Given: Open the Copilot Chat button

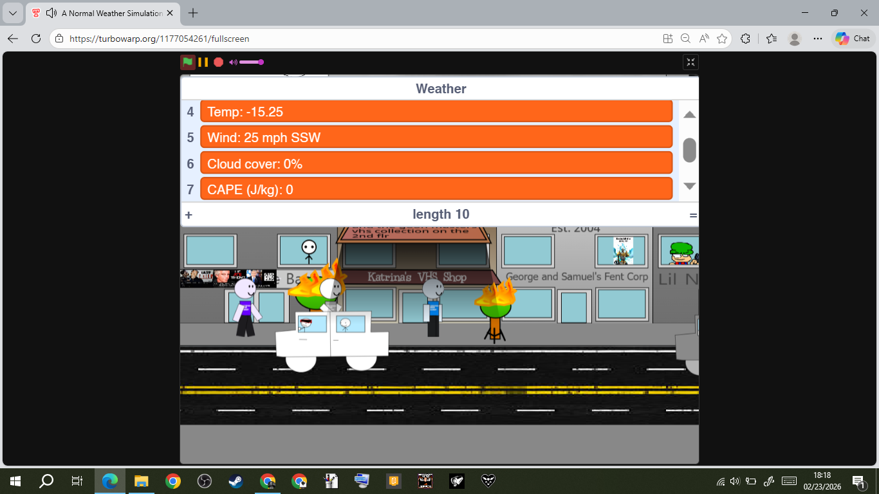Looking at the screenshot, I should (853, 39).
